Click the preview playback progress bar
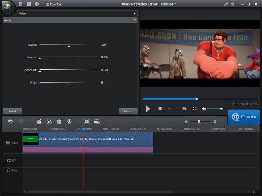 [x=200, y=99]
